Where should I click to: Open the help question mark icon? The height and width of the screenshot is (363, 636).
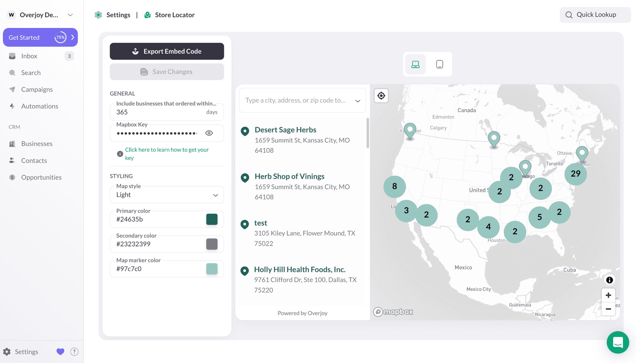(74, 352)
